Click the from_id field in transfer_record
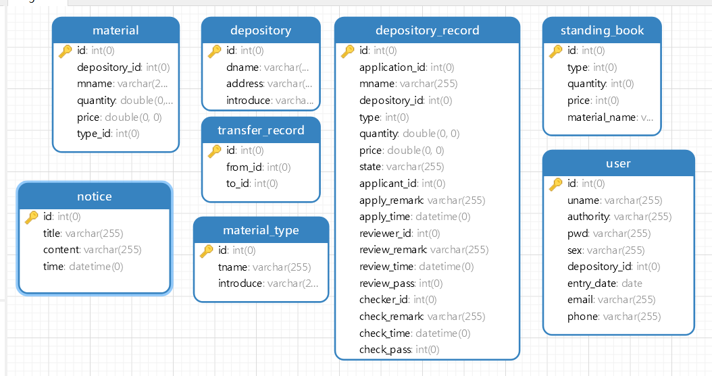 click(258, 167)
